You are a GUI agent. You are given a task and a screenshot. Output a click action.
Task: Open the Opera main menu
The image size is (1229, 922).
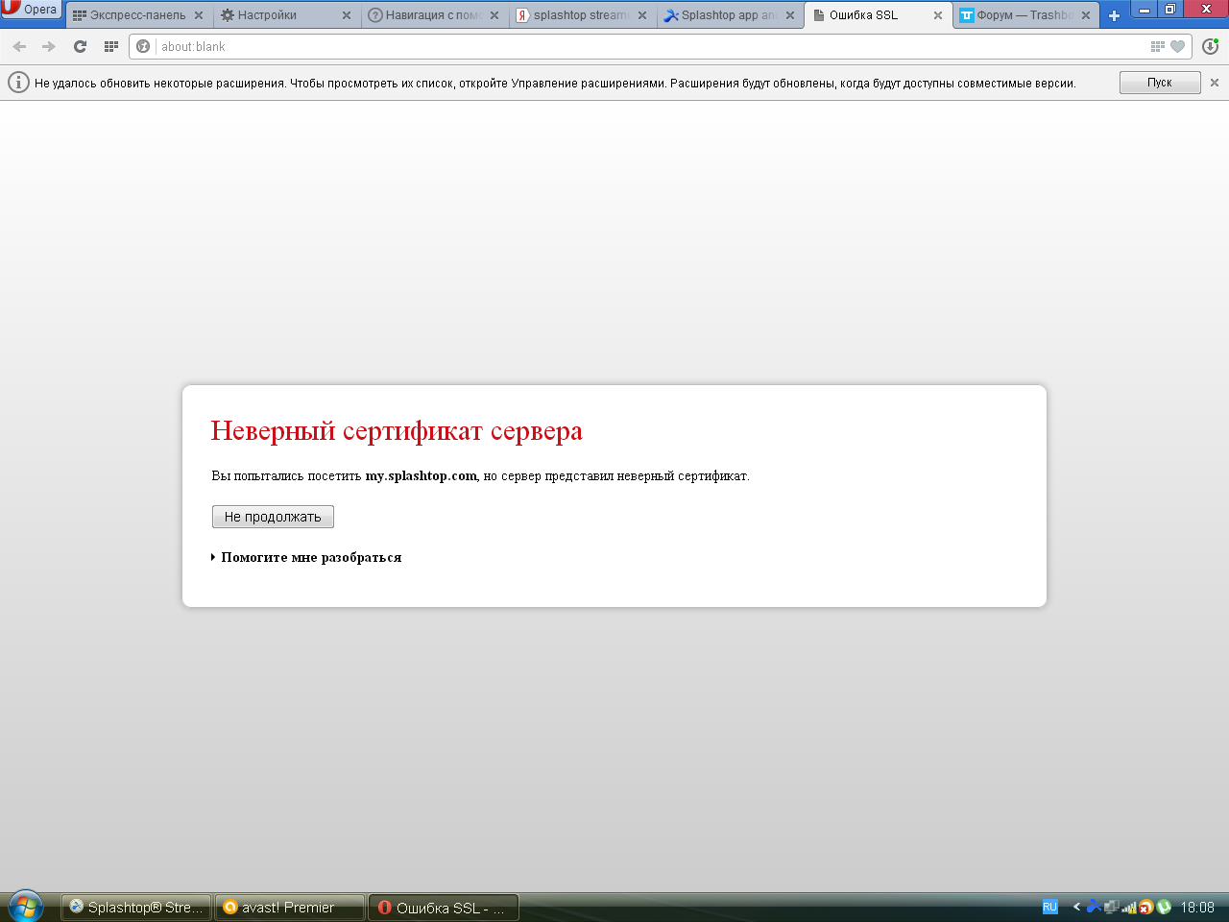coord(31,10)
